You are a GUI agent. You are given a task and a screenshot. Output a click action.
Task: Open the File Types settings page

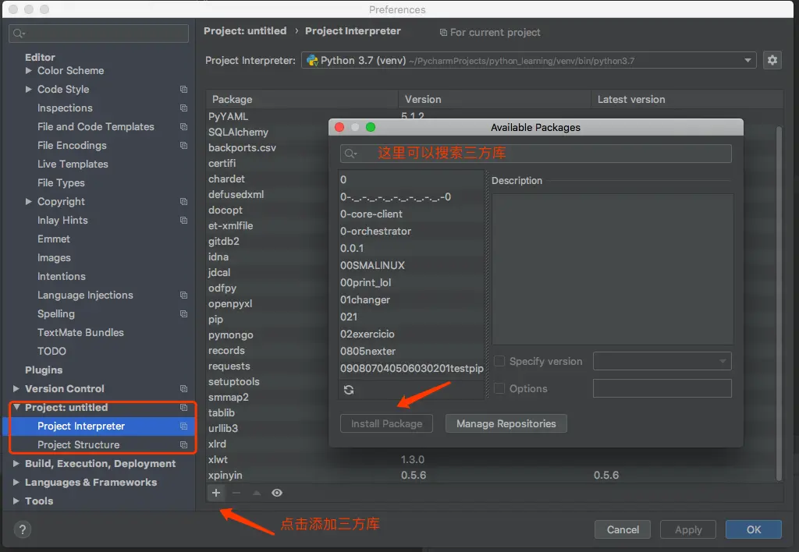(61, 182)
